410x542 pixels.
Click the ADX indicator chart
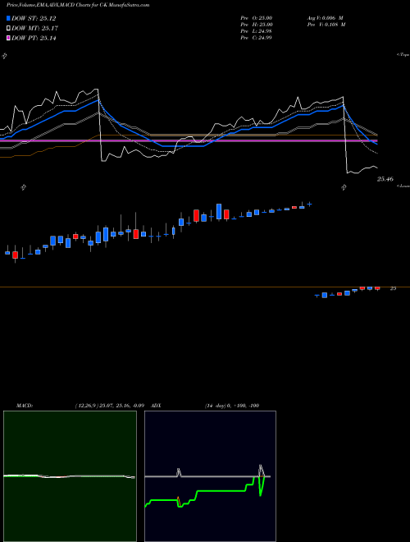click(210, 476)
